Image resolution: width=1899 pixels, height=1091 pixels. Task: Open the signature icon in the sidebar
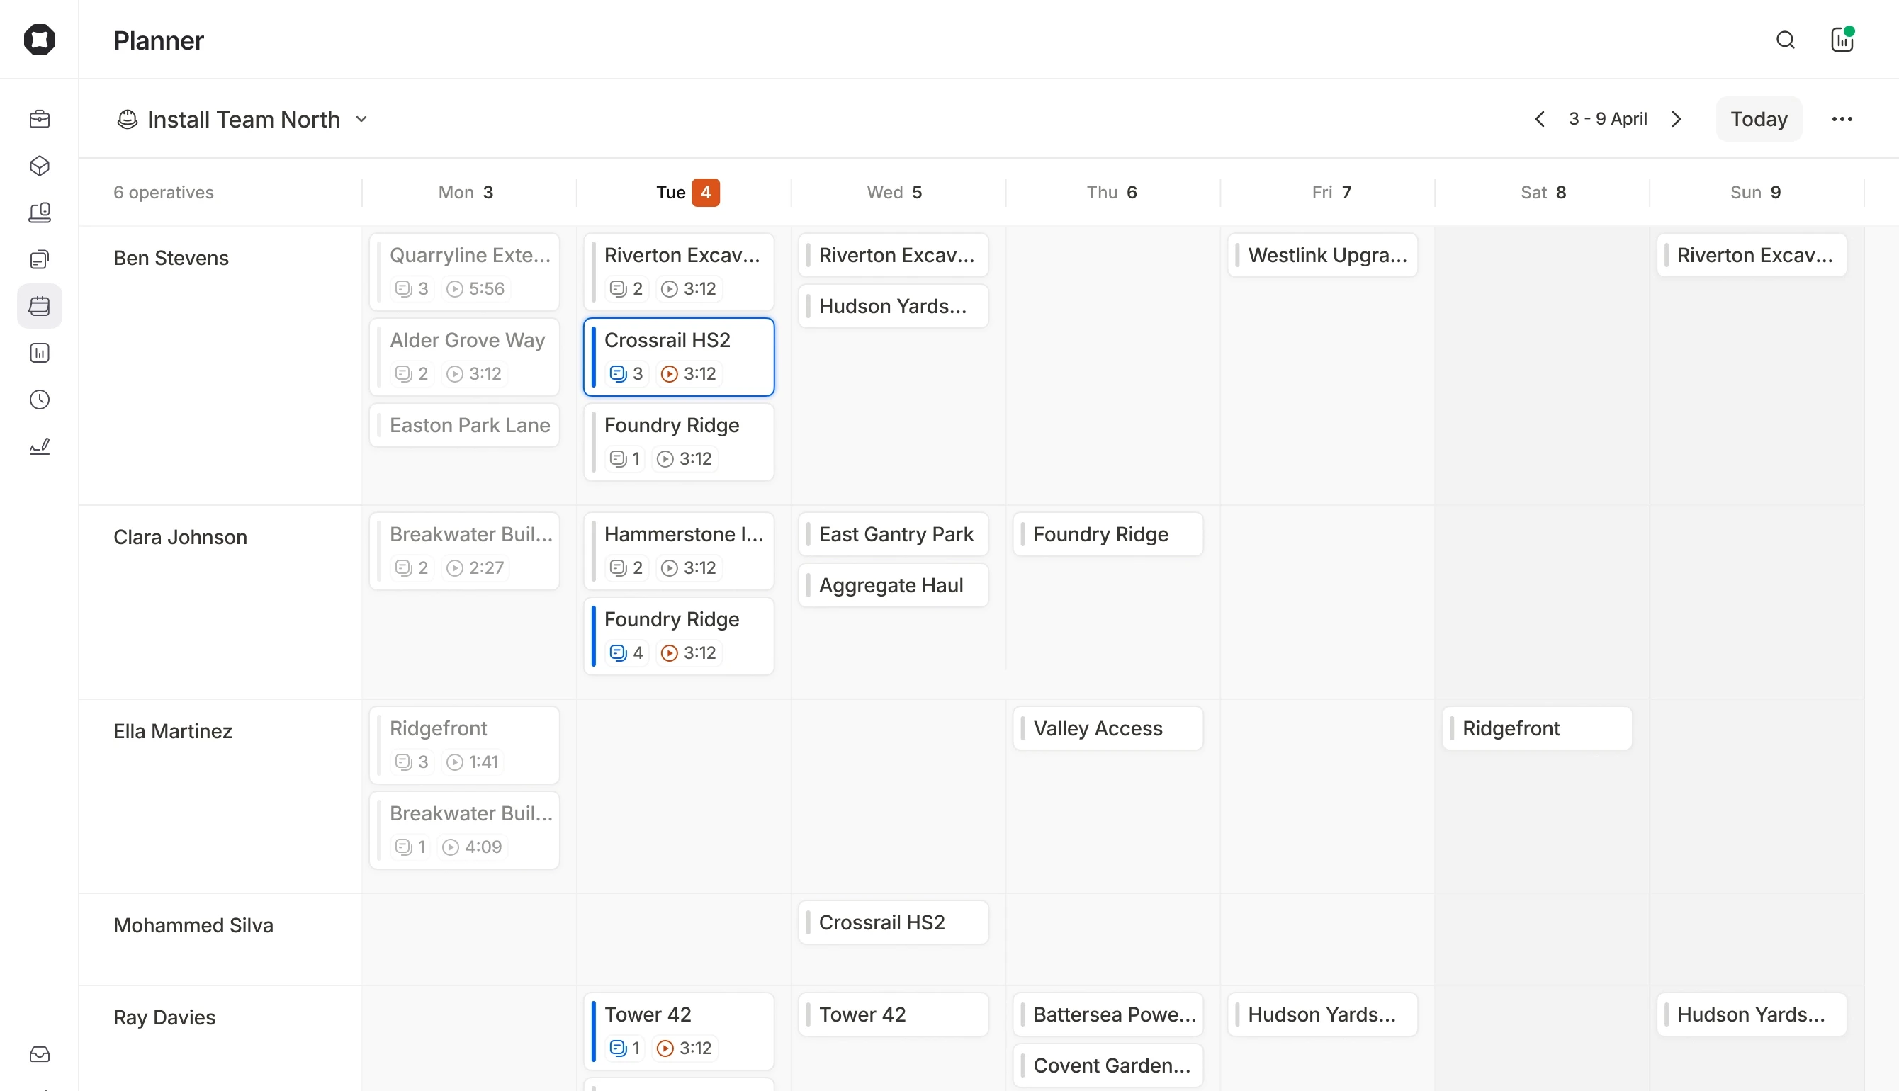click(x=39, y=445)
